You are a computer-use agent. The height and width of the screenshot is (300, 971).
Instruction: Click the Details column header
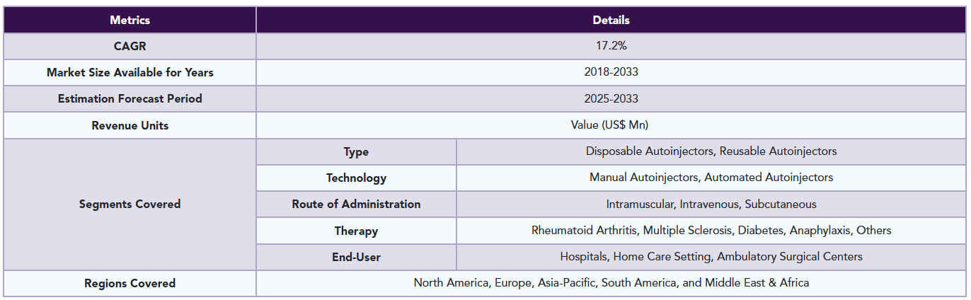point(611,20)
